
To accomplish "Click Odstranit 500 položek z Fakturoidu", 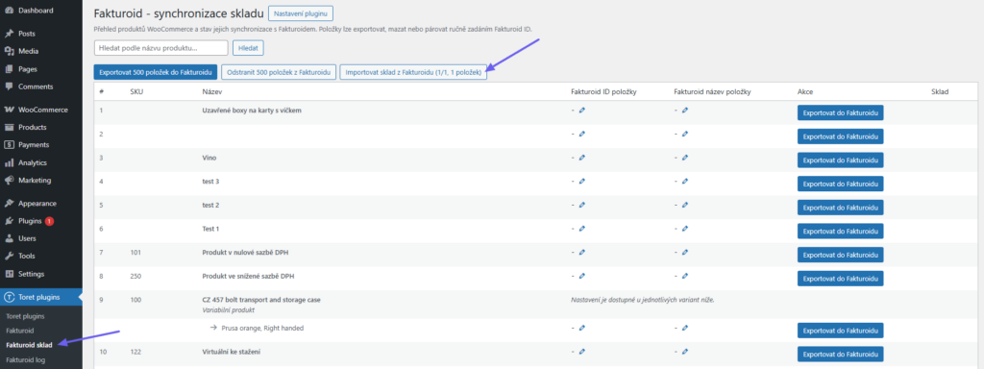I will 280,72.
